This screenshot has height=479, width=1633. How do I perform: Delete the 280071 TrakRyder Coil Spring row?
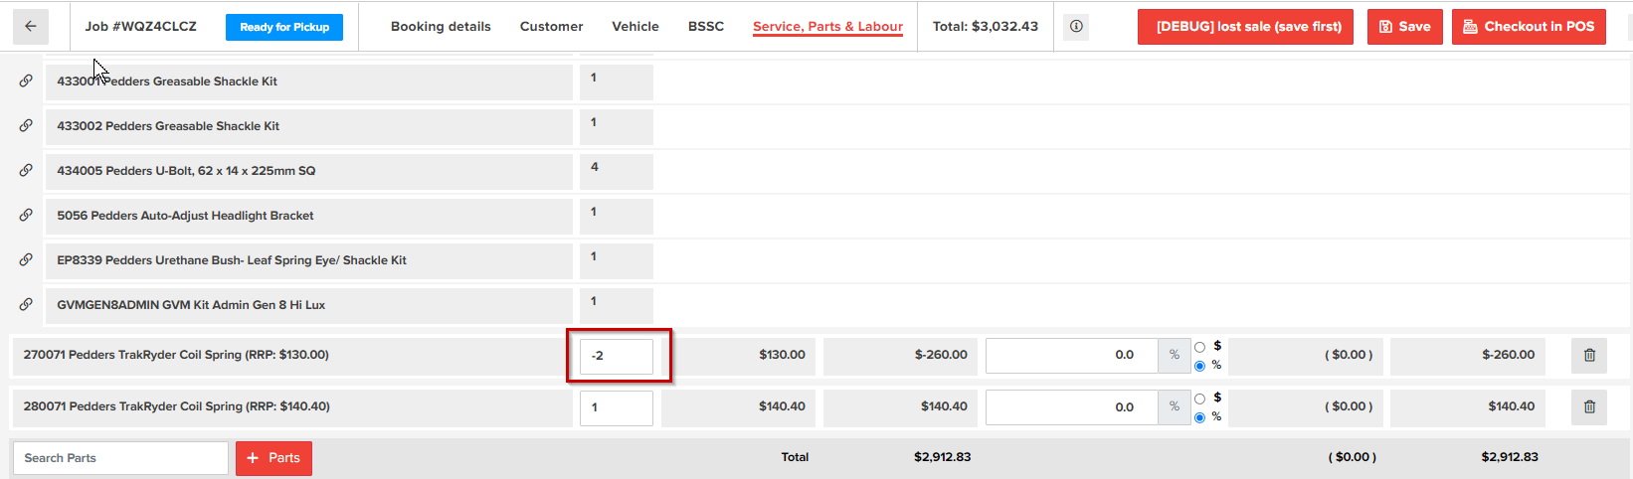(x=1588, y=406)
